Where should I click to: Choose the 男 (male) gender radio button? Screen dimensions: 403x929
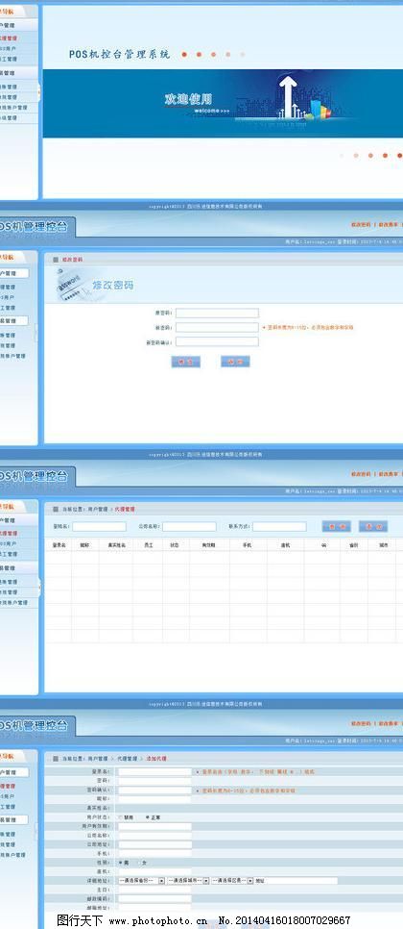pyautogui.click(x=121, y=863)
